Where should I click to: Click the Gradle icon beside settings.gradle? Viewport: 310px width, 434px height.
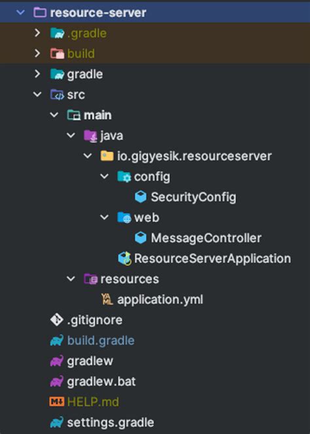57,422
